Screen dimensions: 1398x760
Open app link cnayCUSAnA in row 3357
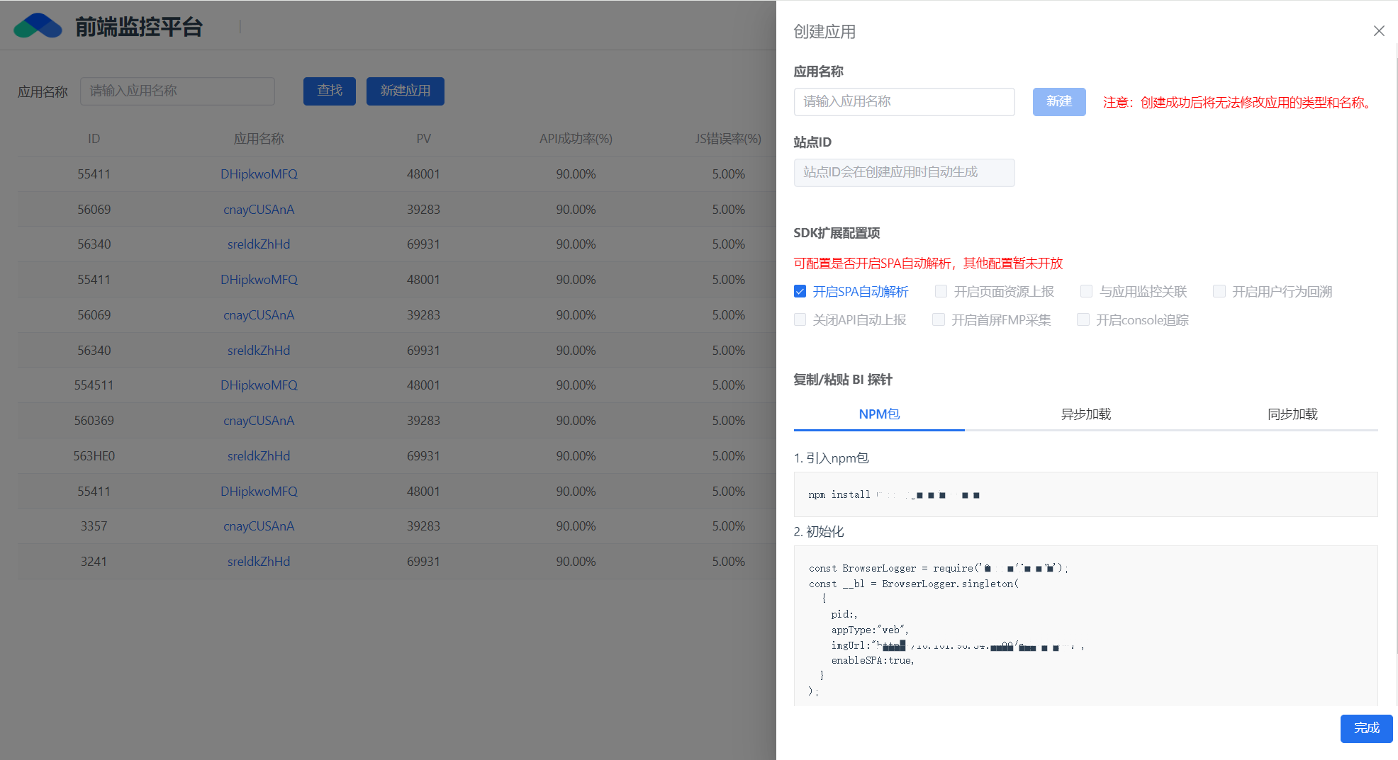point(259,526)
